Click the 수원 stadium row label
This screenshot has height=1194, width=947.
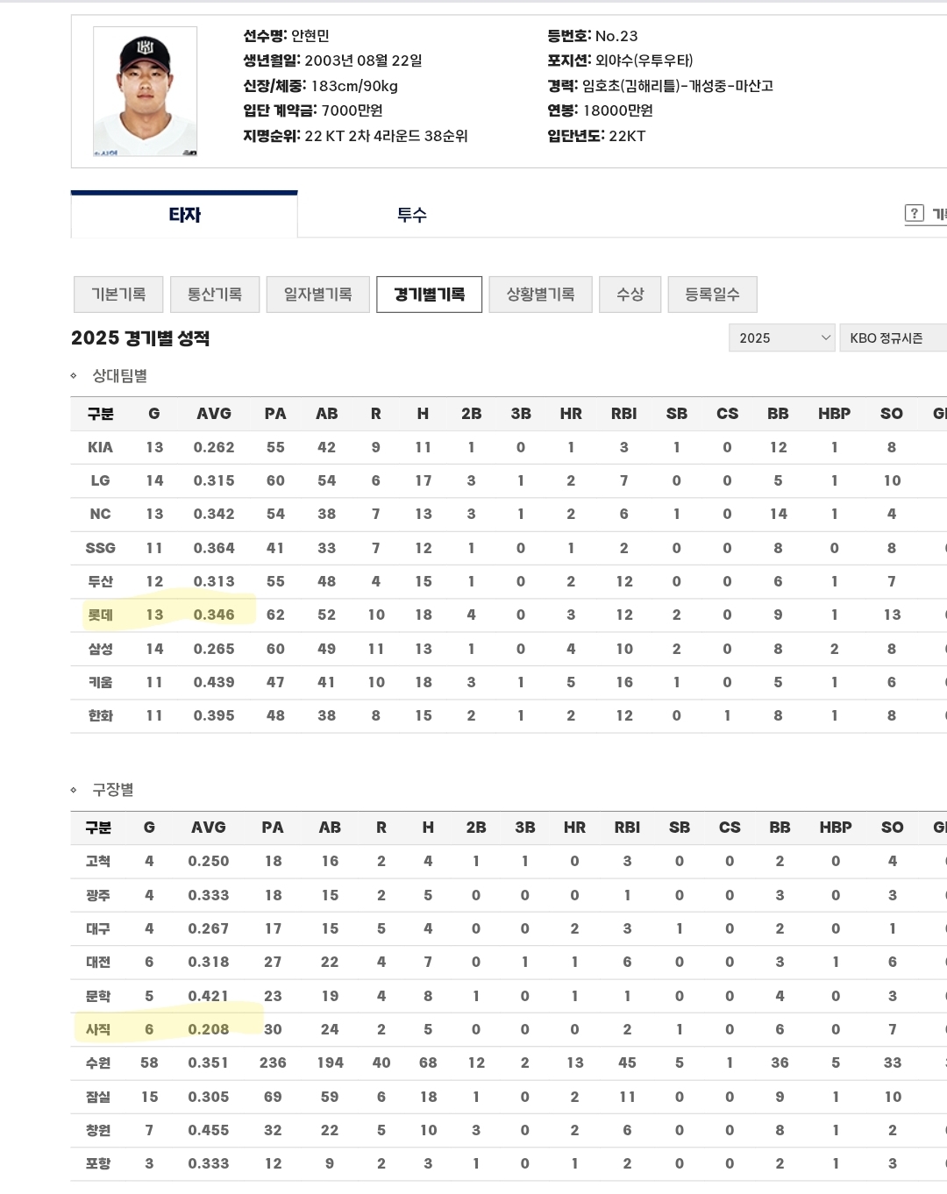pos(98,1063)
